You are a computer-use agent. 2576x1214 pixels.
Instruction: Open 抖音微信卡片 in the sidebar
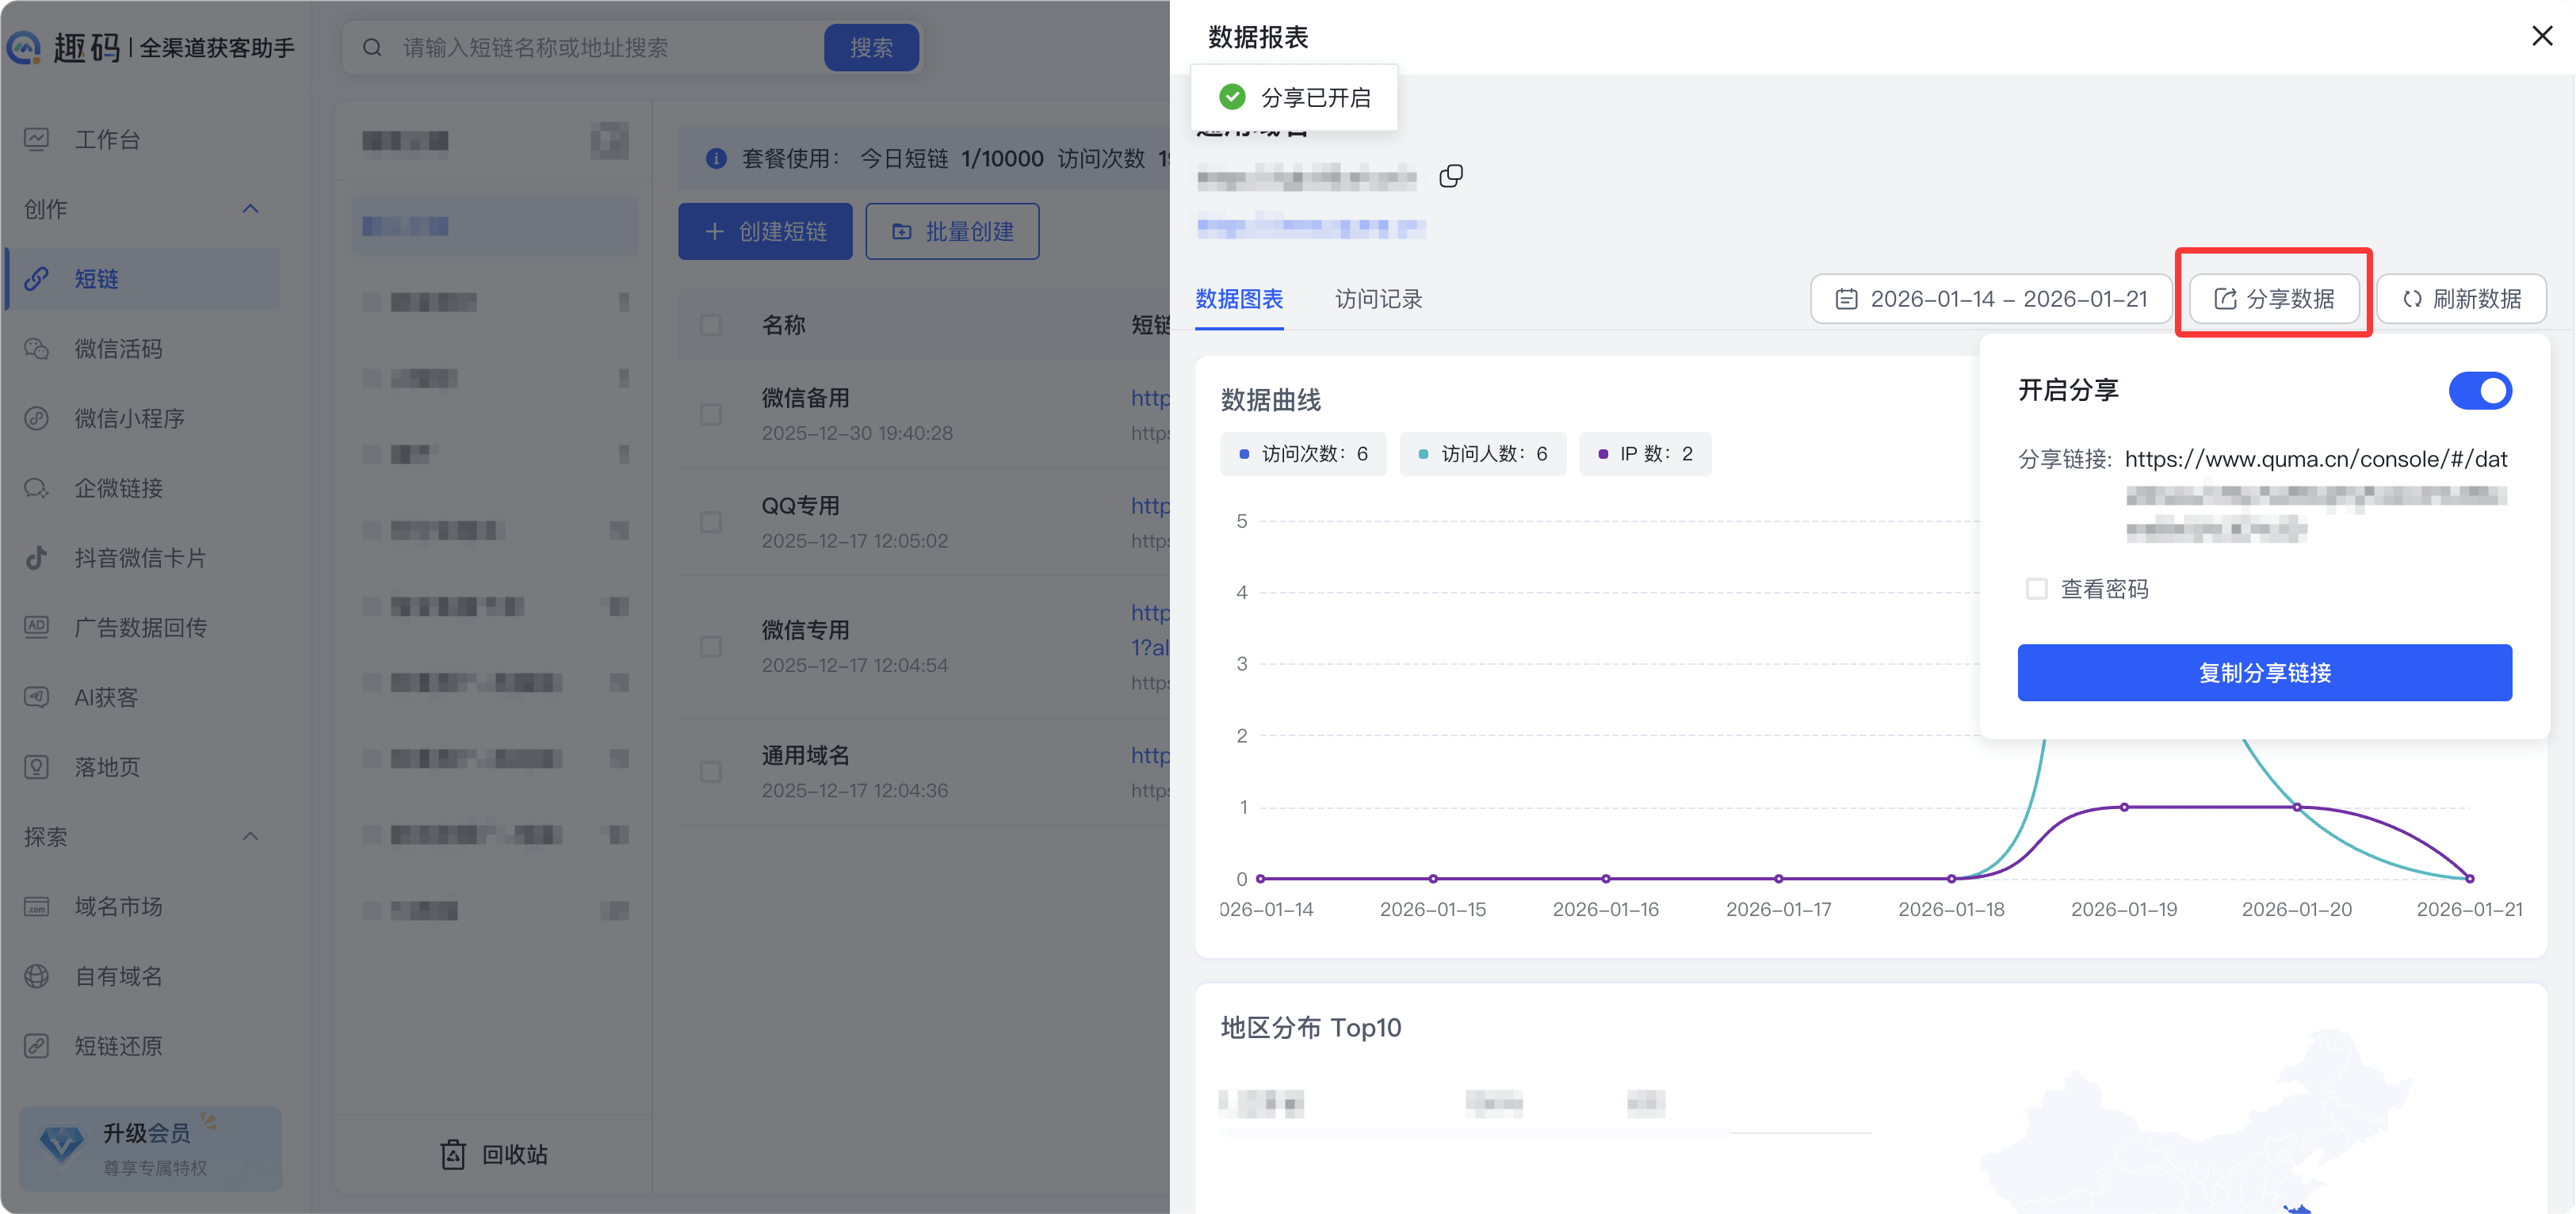pyautogui.click(x=140, y=558)
